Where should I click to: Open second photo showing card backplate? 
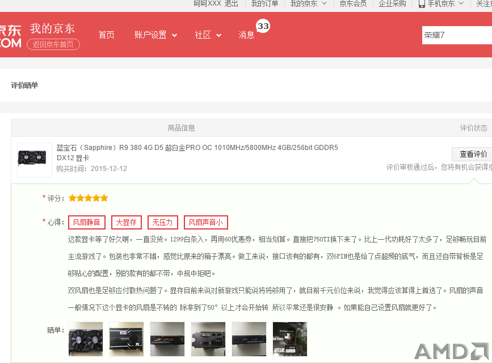click(x=127, y=339)
